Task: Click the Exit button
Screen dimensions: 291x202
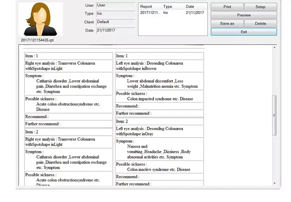Action: [244, 32]
